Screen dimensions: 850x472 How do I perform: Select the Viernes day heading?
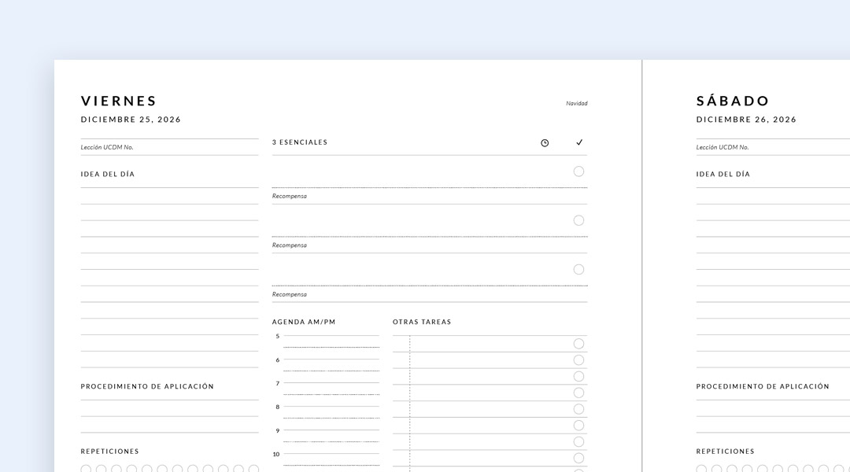pyautogui.click(x=119, y=101)
